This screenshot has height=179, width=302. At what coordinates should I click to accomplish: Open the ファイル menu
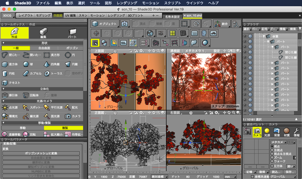click(x=43, y=3)
